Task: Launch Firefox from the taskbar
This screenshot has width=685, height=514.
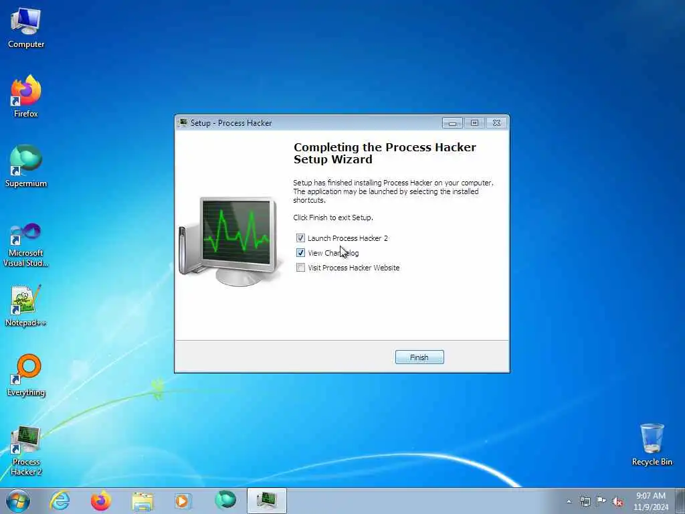Action: (x=100, y=501)
